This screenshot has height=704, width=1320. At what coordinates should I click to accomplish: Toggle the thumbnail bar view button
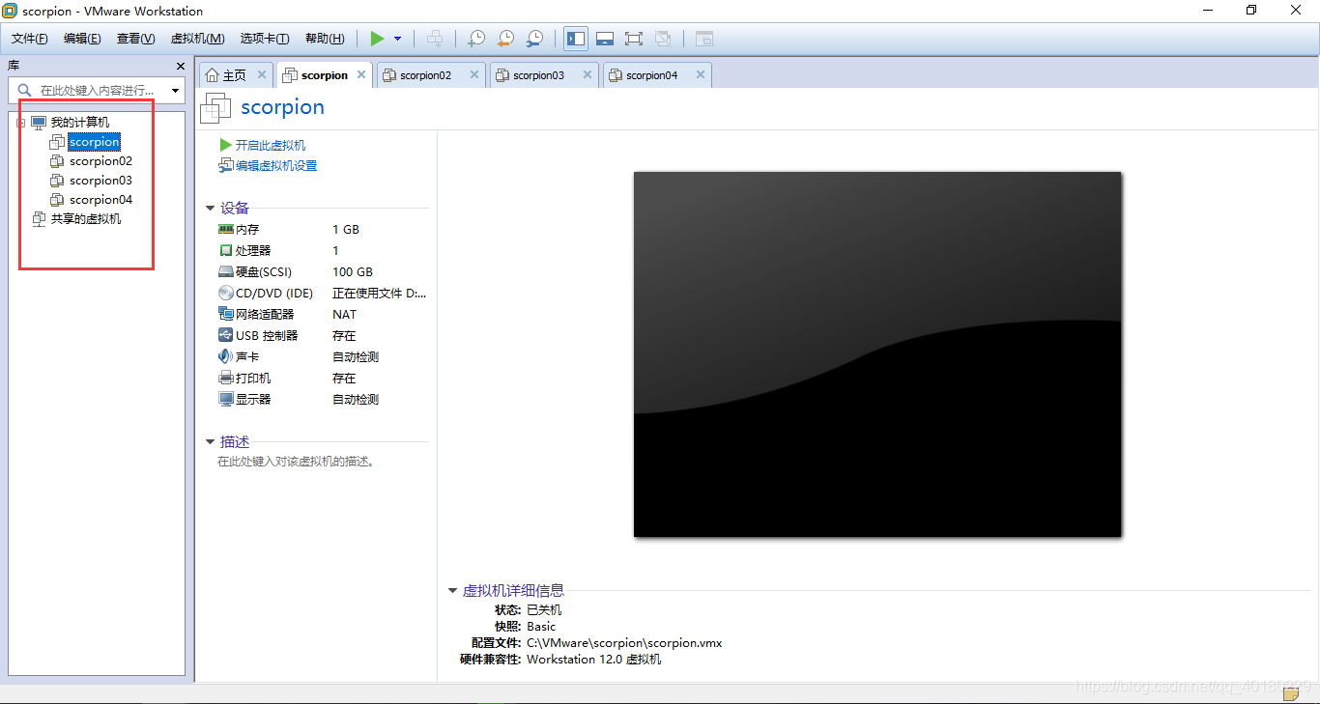(x=605, y=39)
